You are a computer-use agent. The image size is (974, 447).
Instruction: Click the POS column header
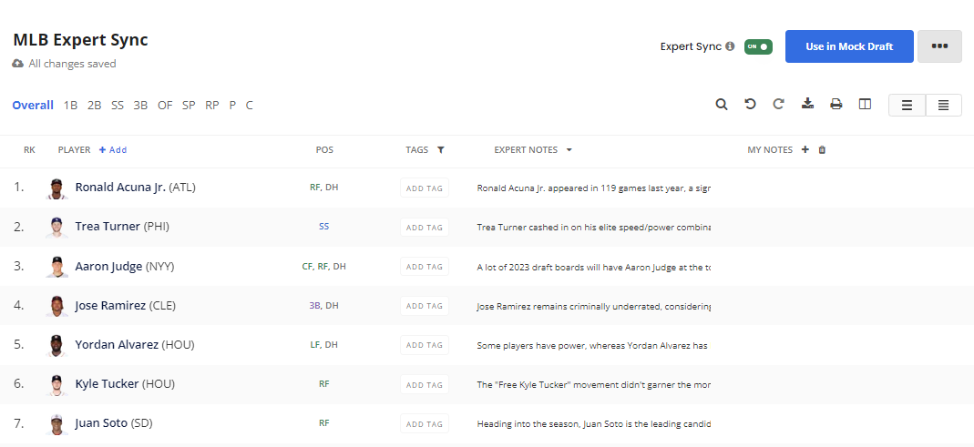tap(324, 149)
